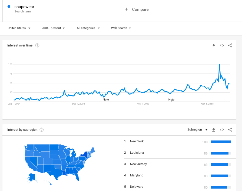Image resolution: width=242 pixels, height=191 pixels.
Task: Open embed code for Interest over time chart
Action: (x=222, y=45)
